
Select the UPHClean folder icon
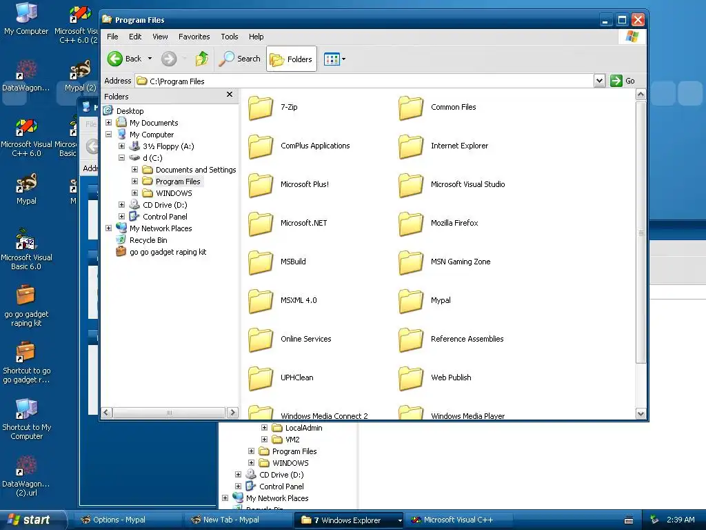[x=261, y=379]
